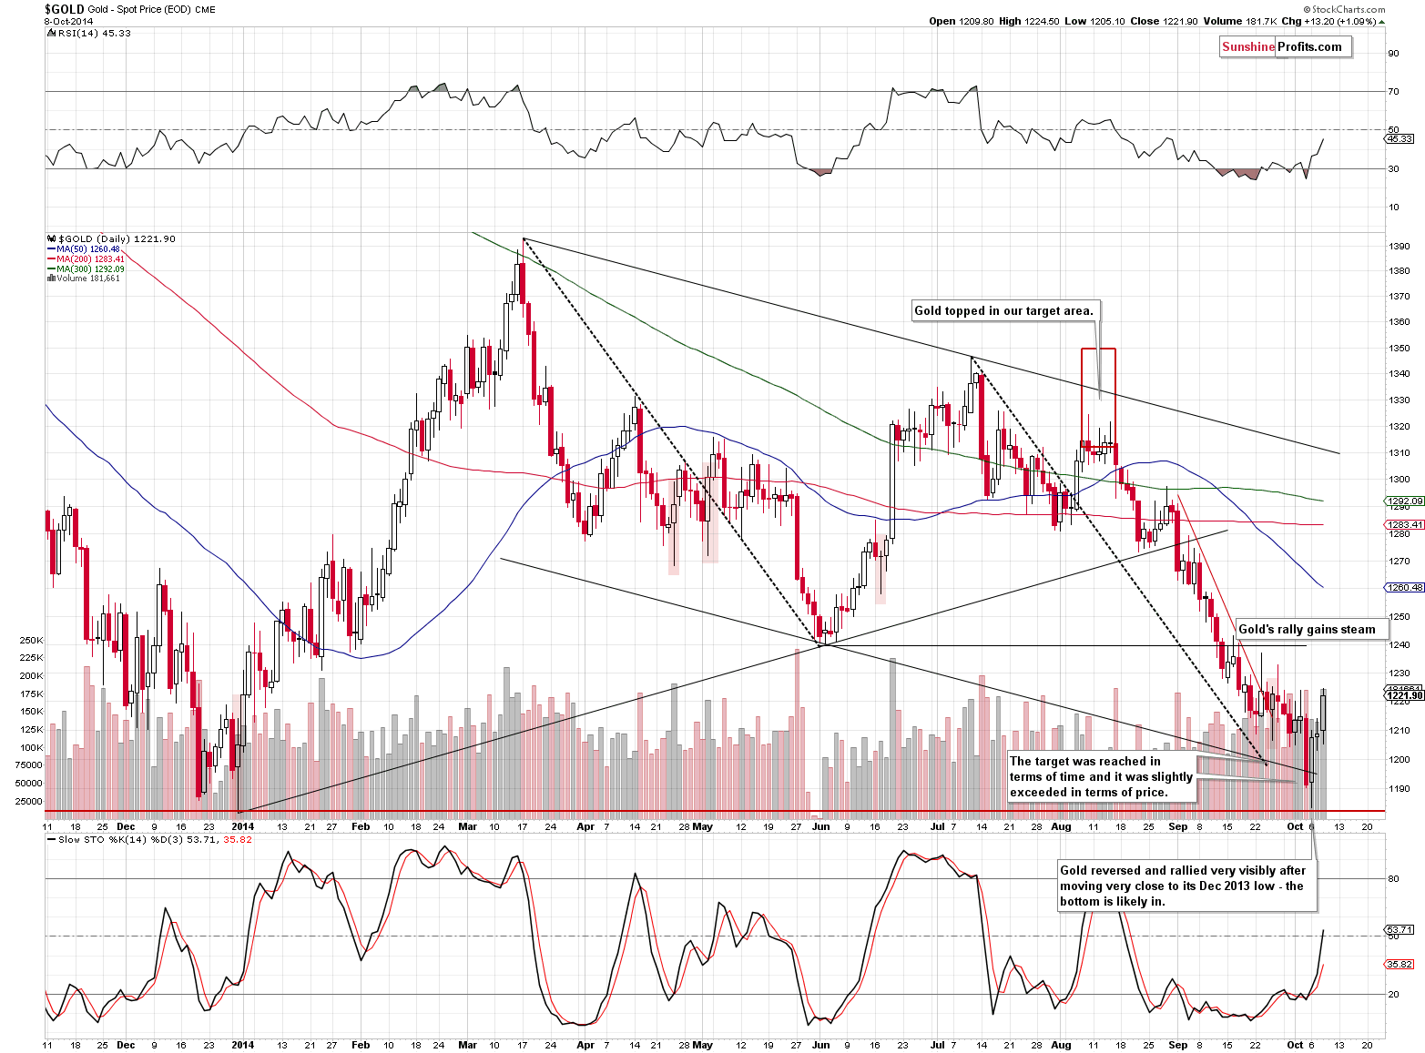
Task: Click the RSI(14) 45.33 indicator label
Action: click(x=89, y=33)
